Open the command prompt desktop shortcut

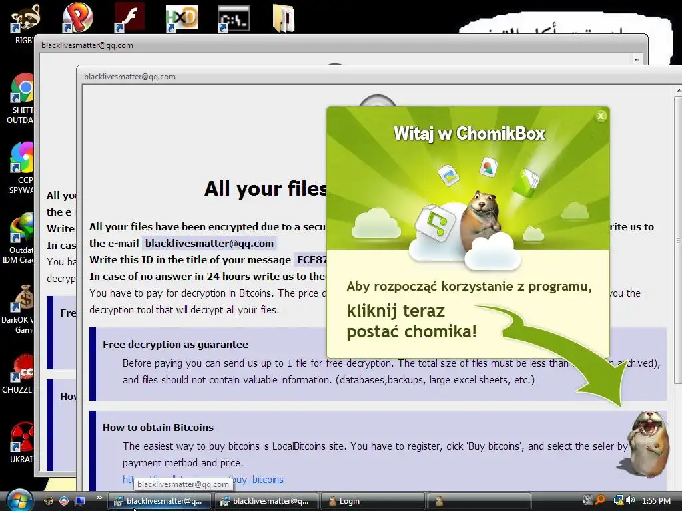point(234,19)
